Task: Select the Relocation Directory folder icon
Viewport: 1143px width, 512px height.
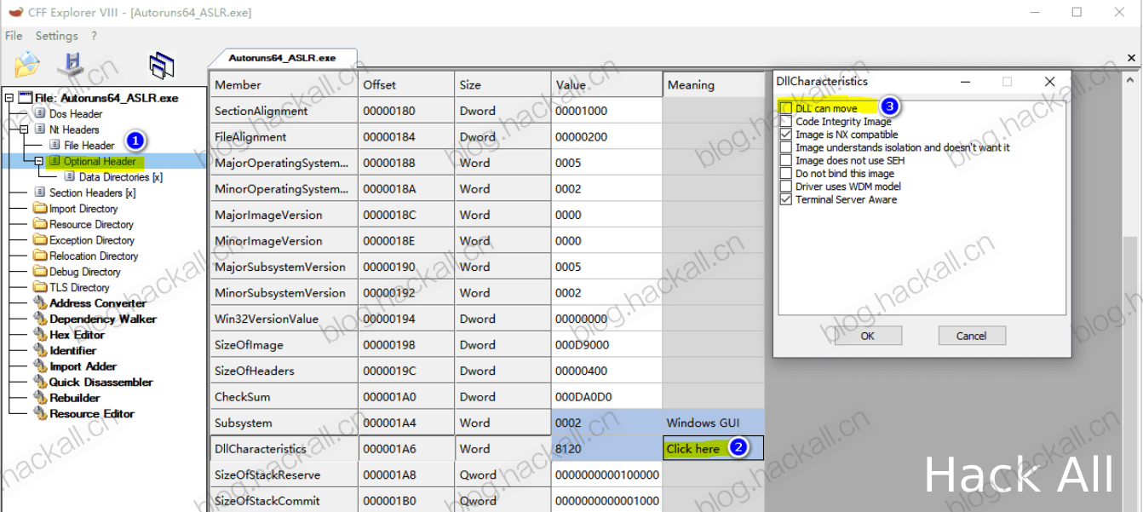Action: [40, 256]
